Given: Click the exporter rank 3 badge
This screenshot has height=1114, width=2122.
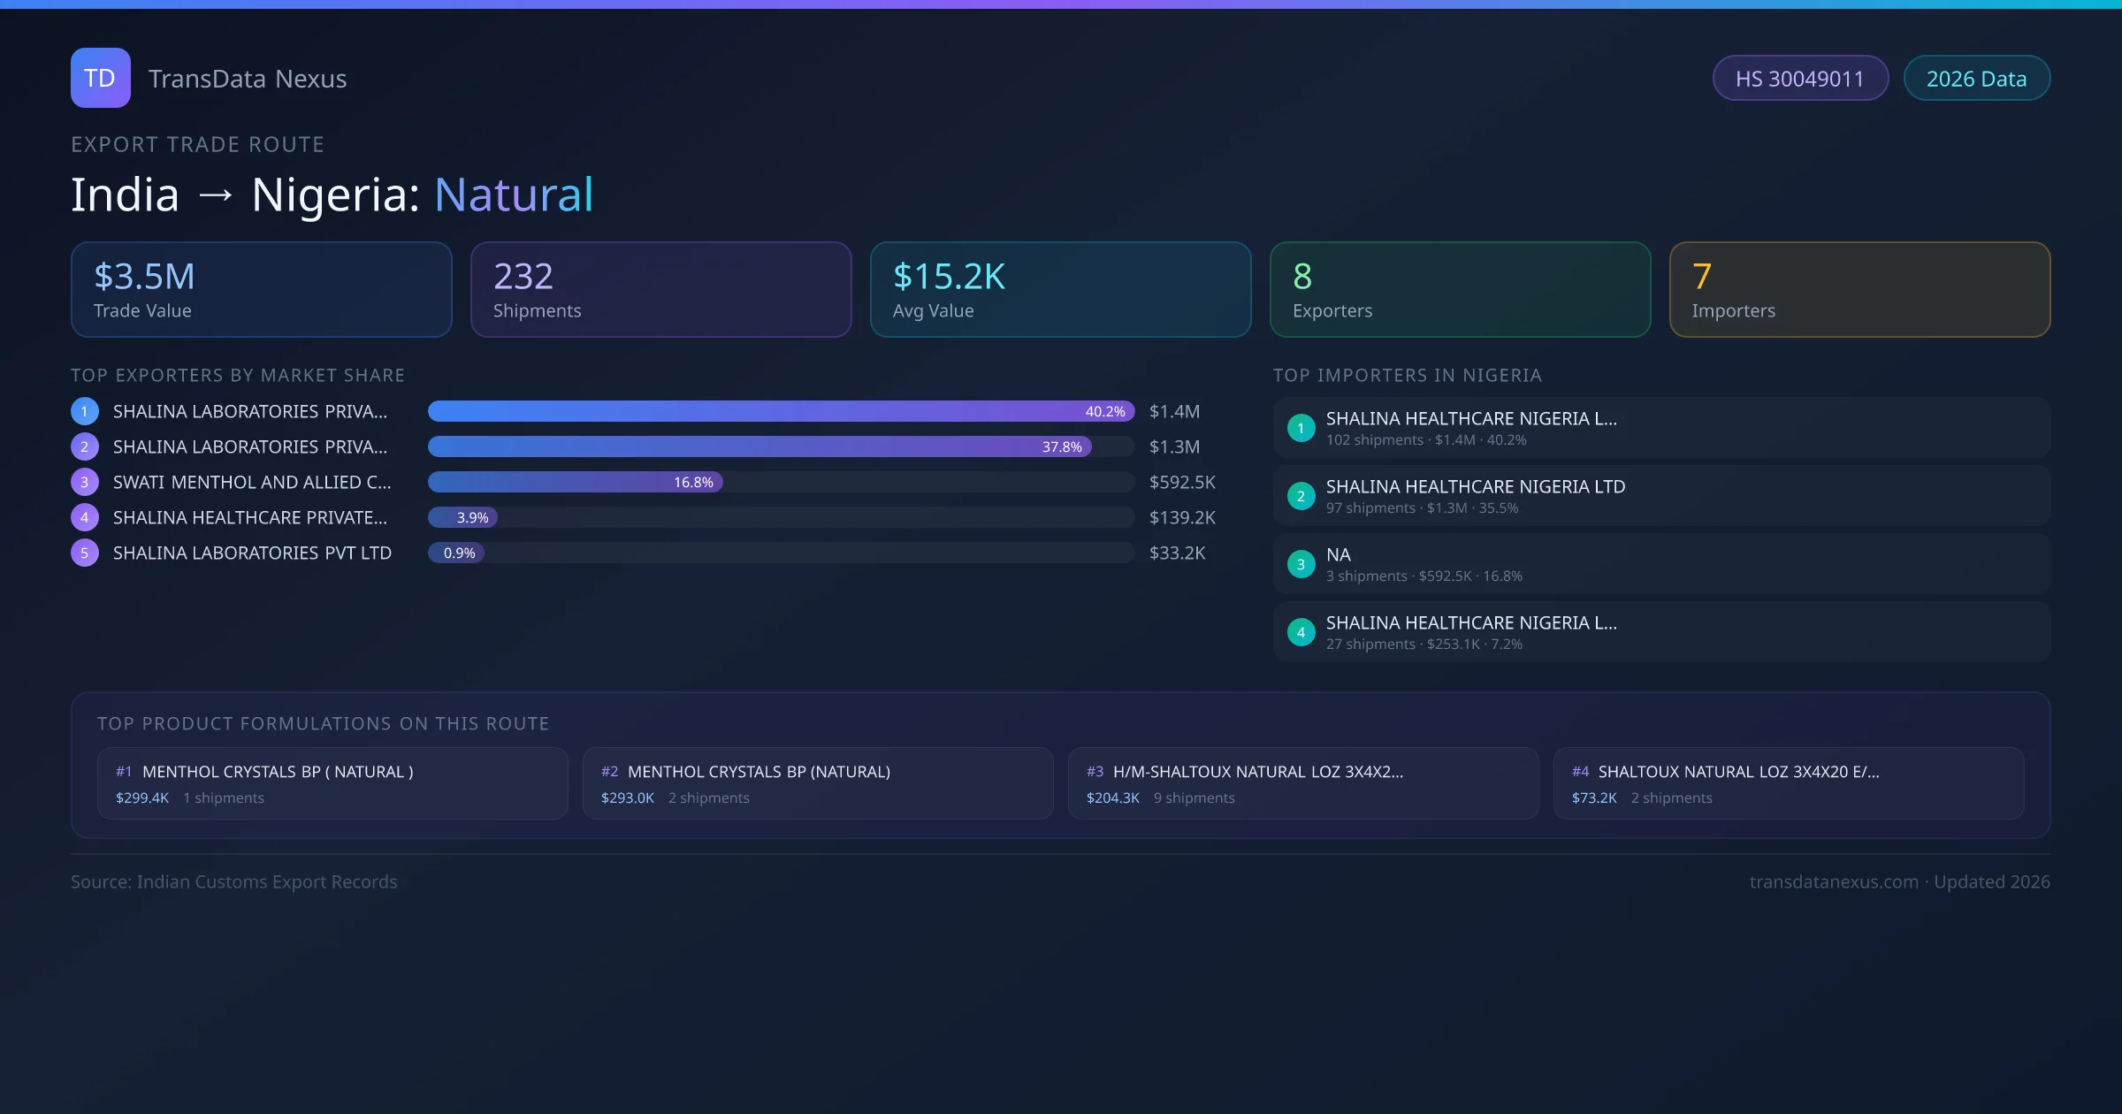Looking at the screenshot, I should point(85,482).
